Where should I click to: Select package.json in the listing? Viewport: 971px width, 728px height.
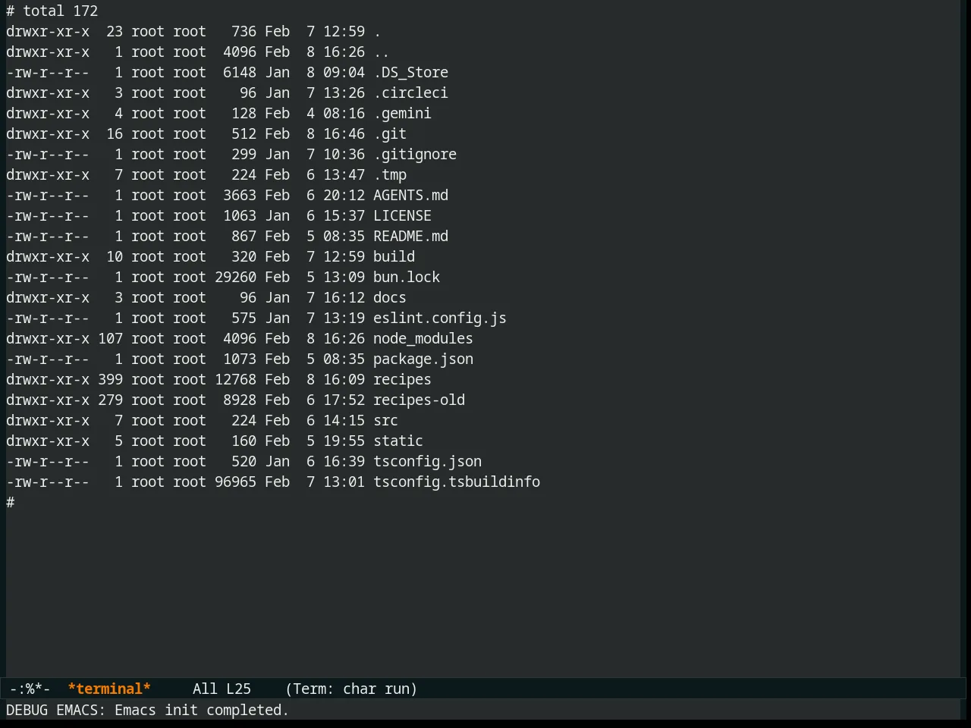pyautogui.click(x=423, y=359)
